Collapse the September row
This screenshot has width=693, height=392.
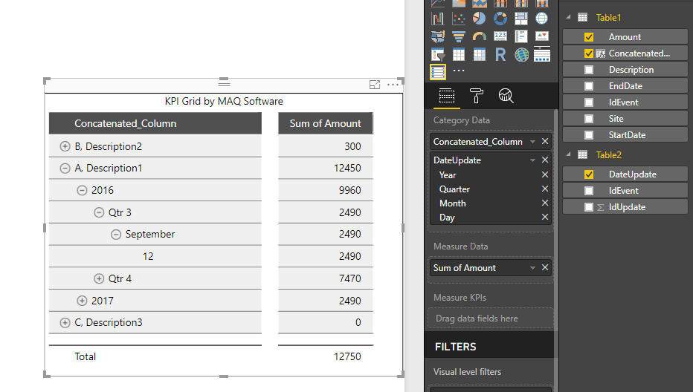pos(116,235)
